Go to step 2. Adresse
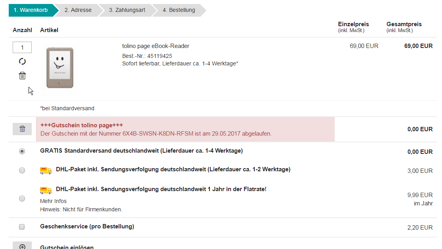Viewport: 442px width, 249px height. coord(78,10)
